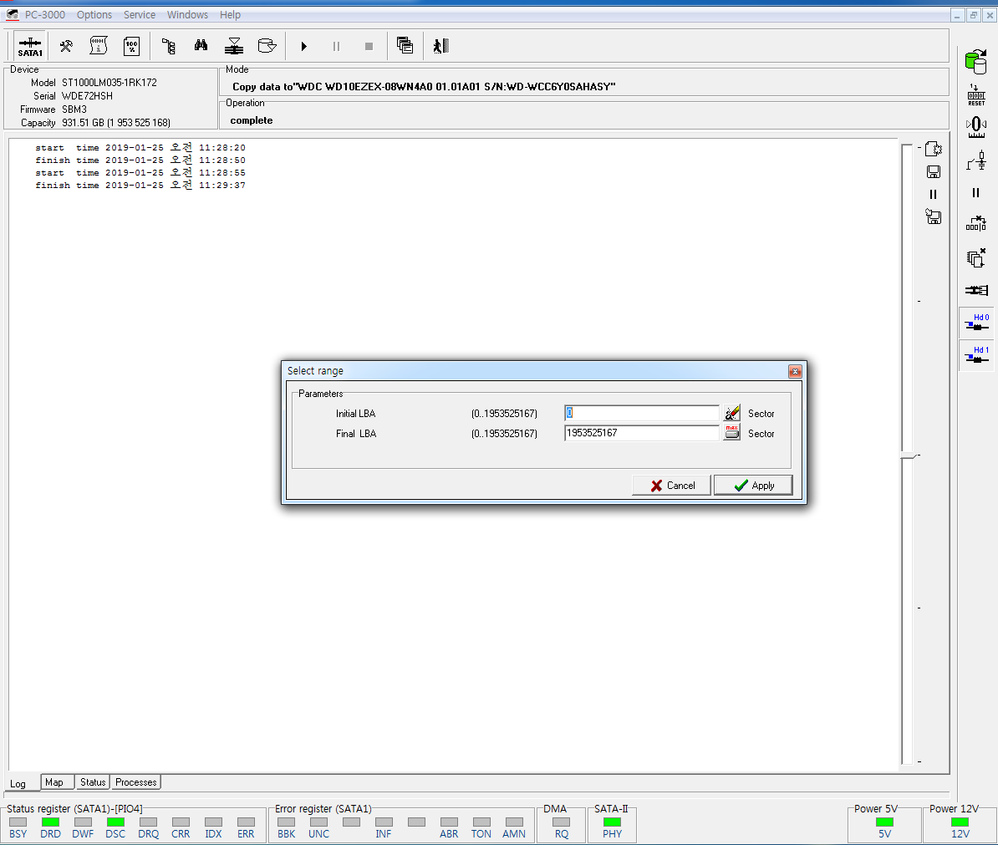Click the log line 'finish time' 11:29:37

tap(140, 186)
